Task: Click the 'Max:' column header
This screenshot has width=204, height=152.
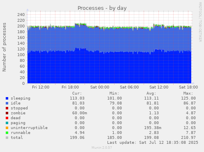Action: 188,93
